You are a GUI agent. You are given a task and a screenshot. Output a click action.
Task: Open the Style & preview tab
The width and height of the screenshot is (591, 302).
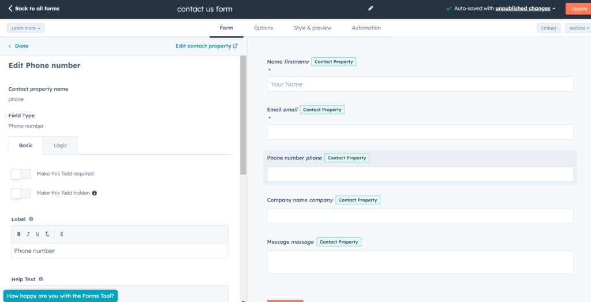coord(312,28)
